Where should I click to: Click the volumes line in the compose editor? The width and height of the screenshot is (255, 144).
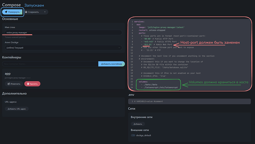coord(143,82)
